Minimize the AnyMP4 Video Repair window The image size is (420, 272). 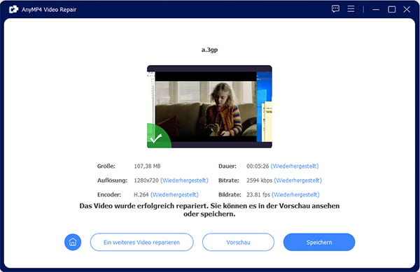coord(376,9)
